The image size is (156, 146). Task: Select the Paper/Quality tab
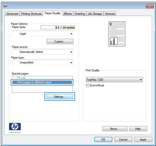[53, 13]
